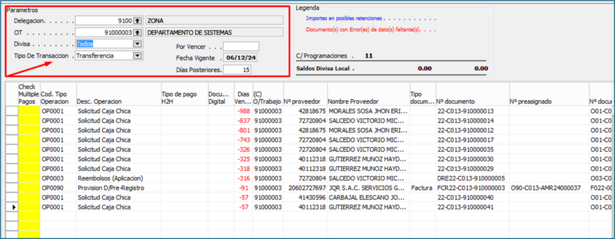Click the ZONA description field
The width and height of the screenshot is (615, 239).
[x=214, y=20]
